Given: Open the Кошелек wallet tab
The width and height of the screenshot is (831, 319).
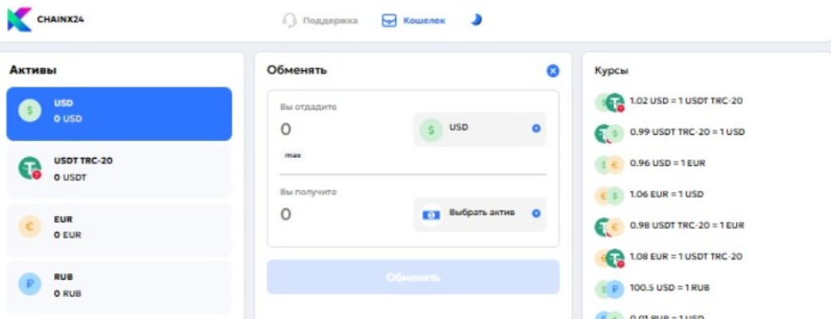Looking at the screenshot, I should click(414, 21).
